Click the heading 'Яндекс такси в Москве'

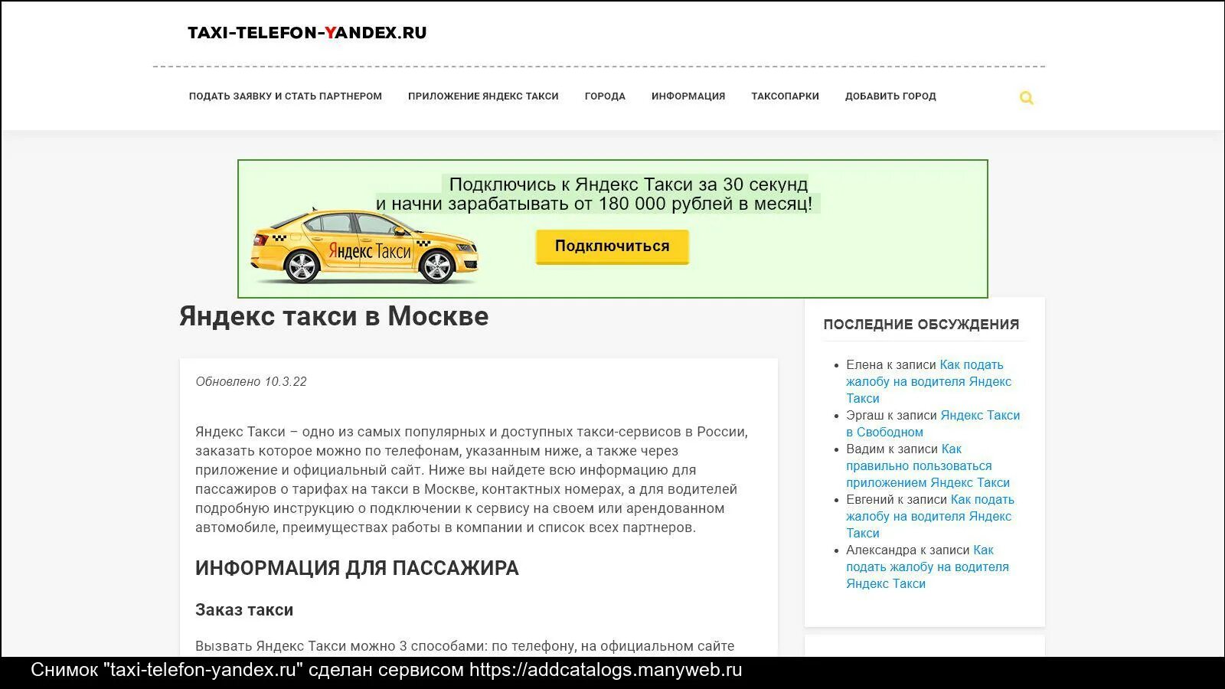click(334, 316)
